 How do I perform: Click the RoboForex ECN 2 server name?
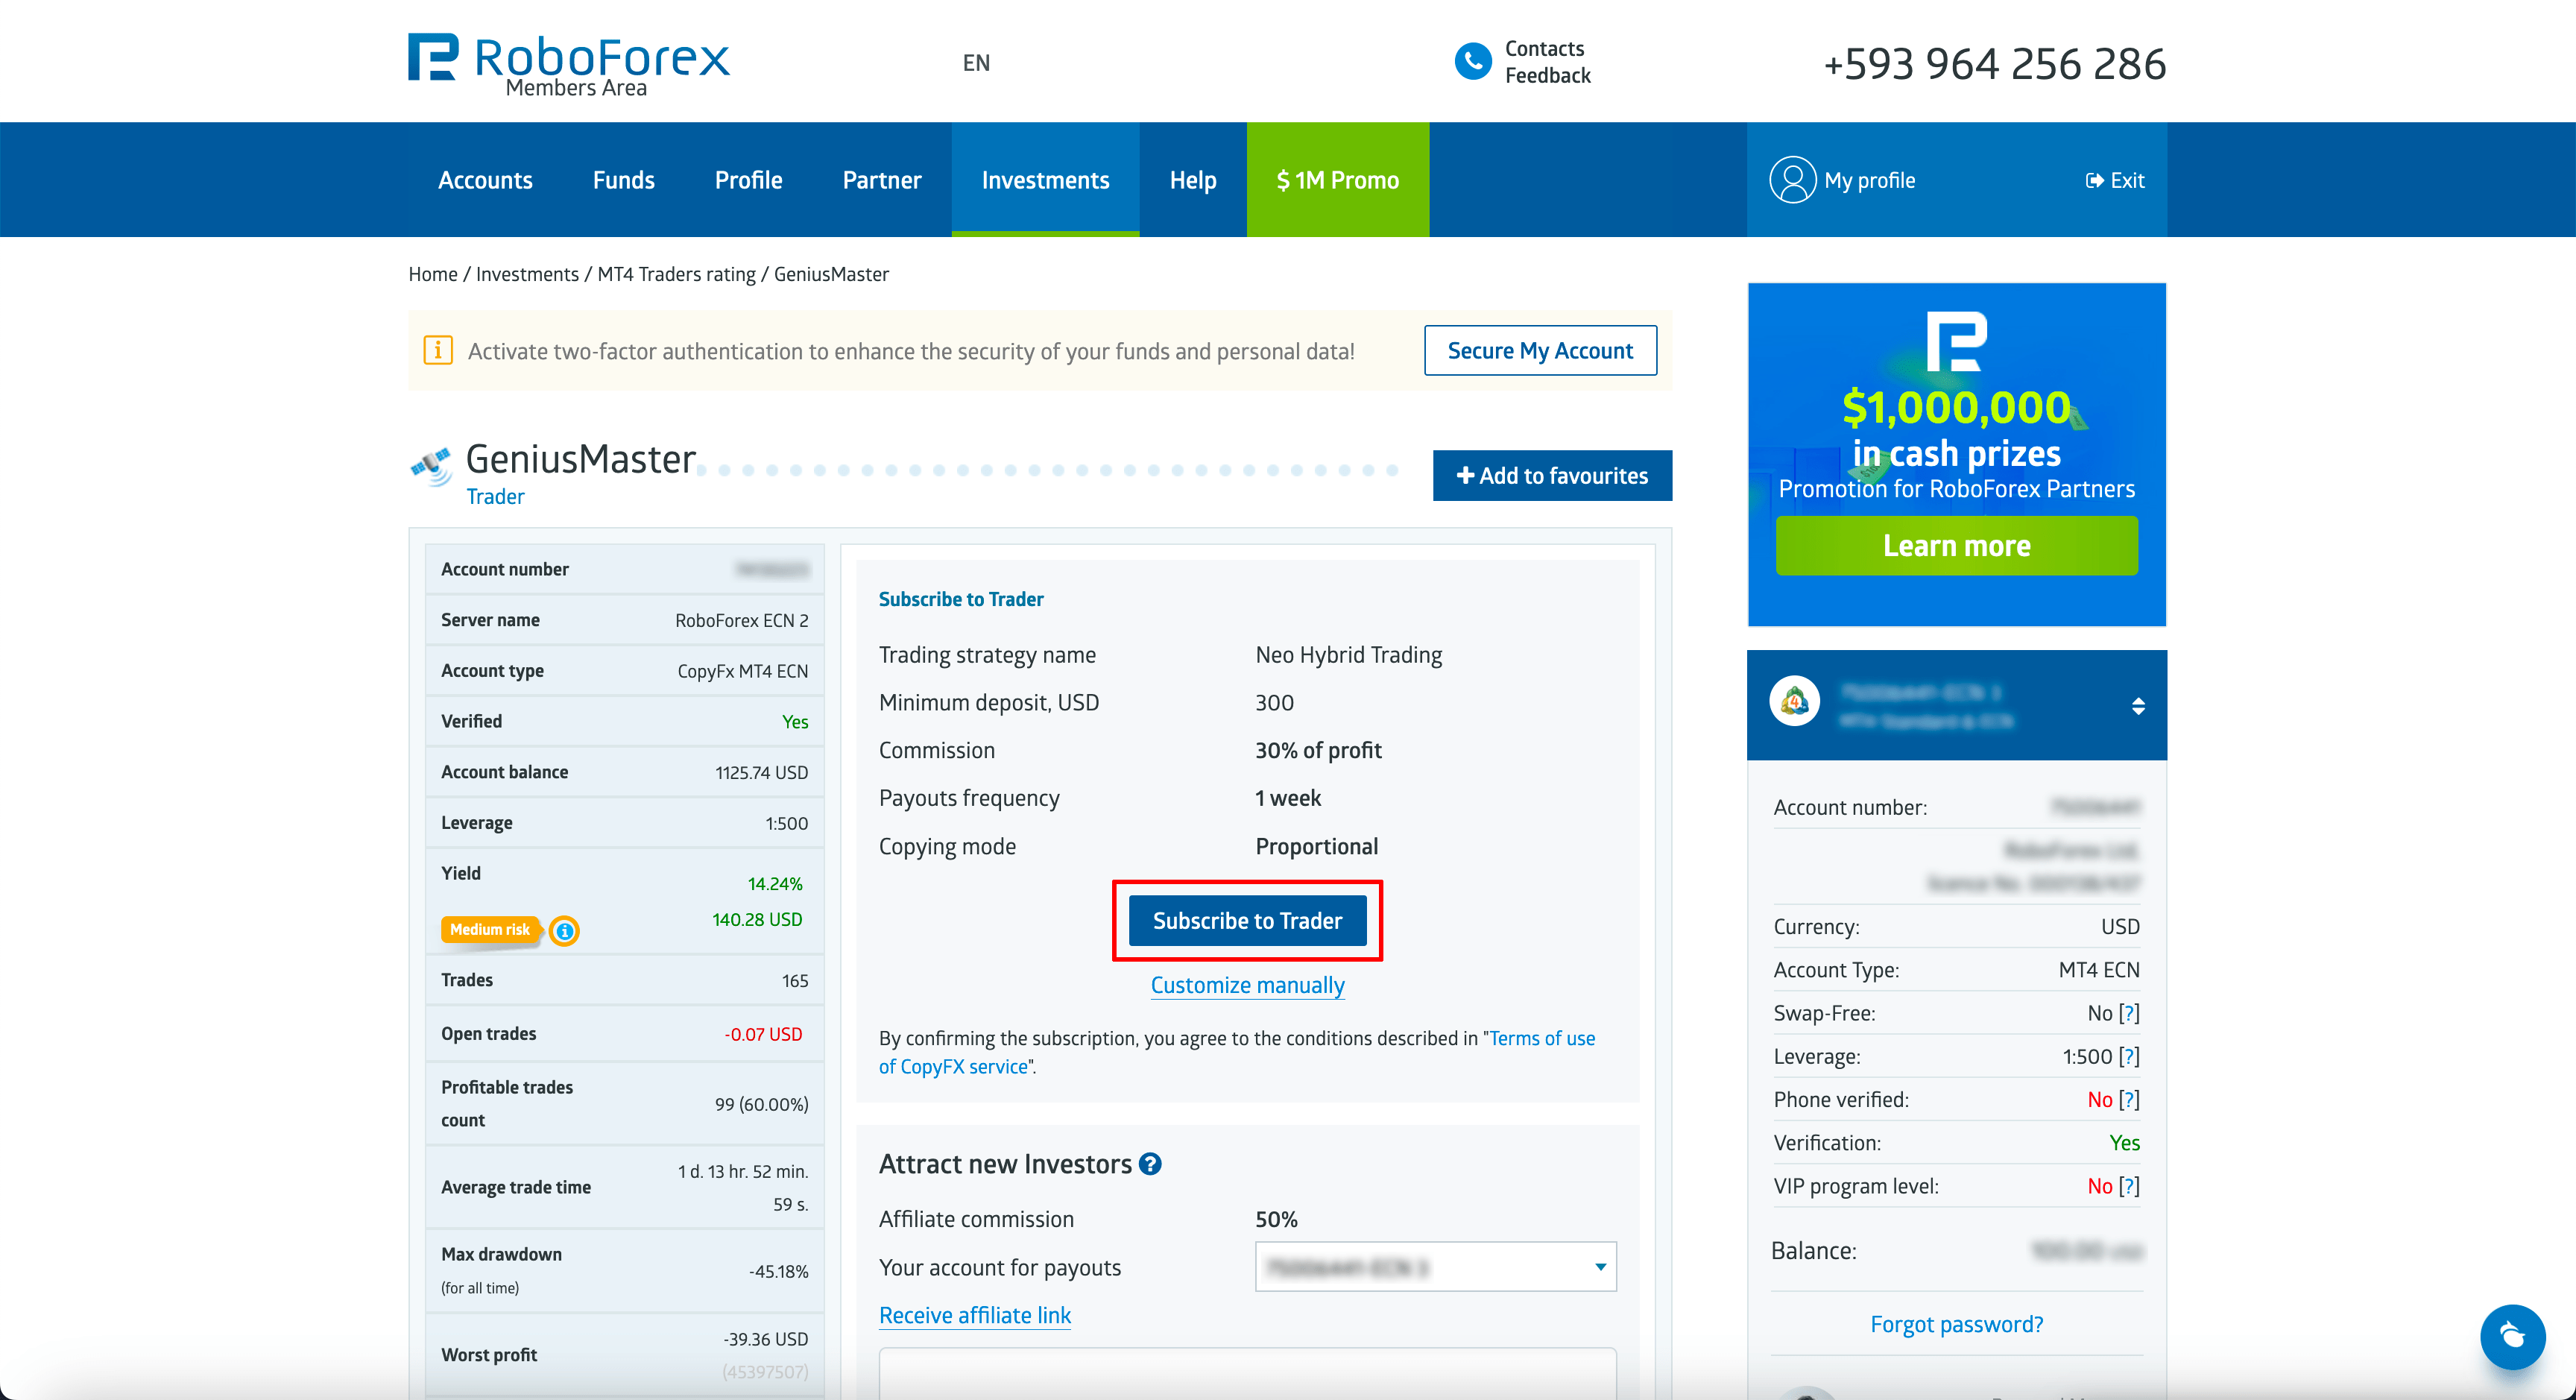[x=741, y=620]
